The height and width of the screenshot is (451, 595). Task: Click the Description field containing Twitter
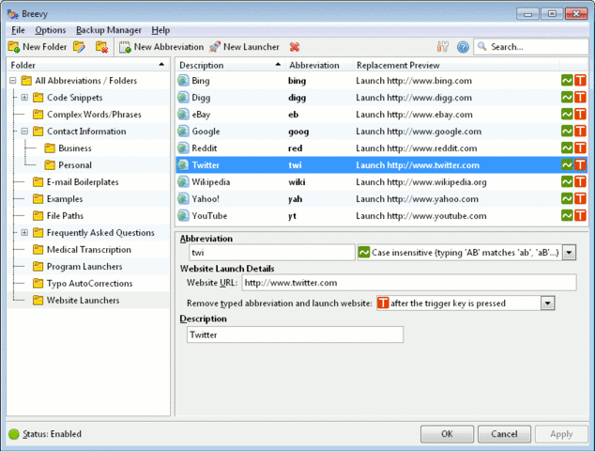click(x=295, y=334)
